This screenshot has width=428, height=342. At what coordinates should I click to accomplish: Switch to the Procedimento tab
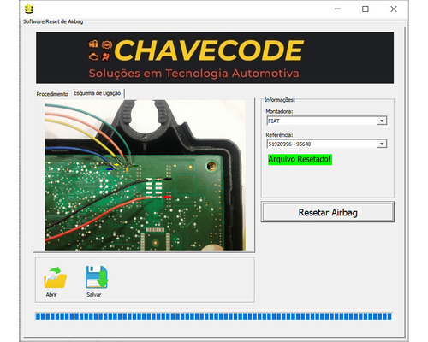[52, 94]
